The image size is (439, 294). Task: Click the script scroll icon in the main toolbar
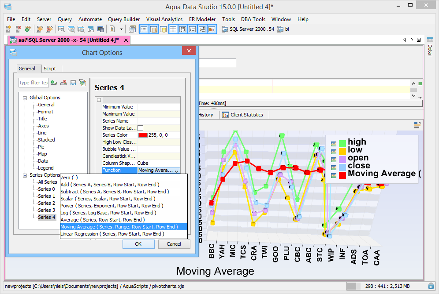click(x=132, y=29)
